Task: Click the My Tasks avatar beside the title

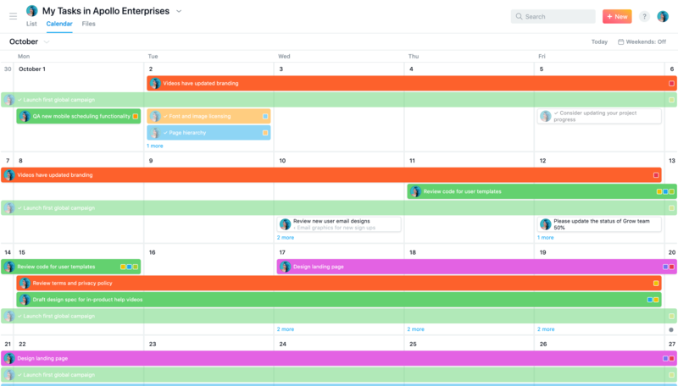Action: click(32, 11)
